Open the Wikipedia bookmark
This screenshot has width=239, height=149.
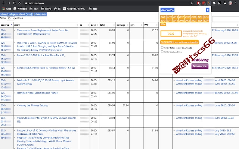pos(20,9)
